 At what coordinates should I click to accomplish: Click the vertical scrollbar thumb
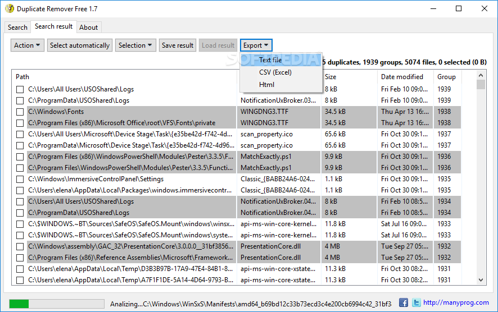pos(481,84)
